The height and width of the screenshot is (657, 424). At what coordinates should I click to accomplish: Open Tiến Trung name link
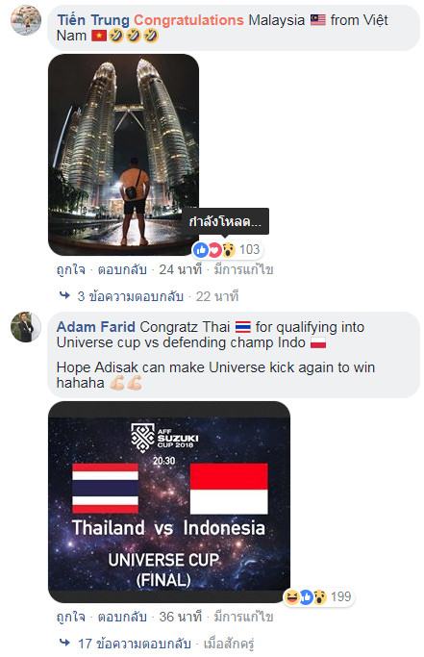93,19
